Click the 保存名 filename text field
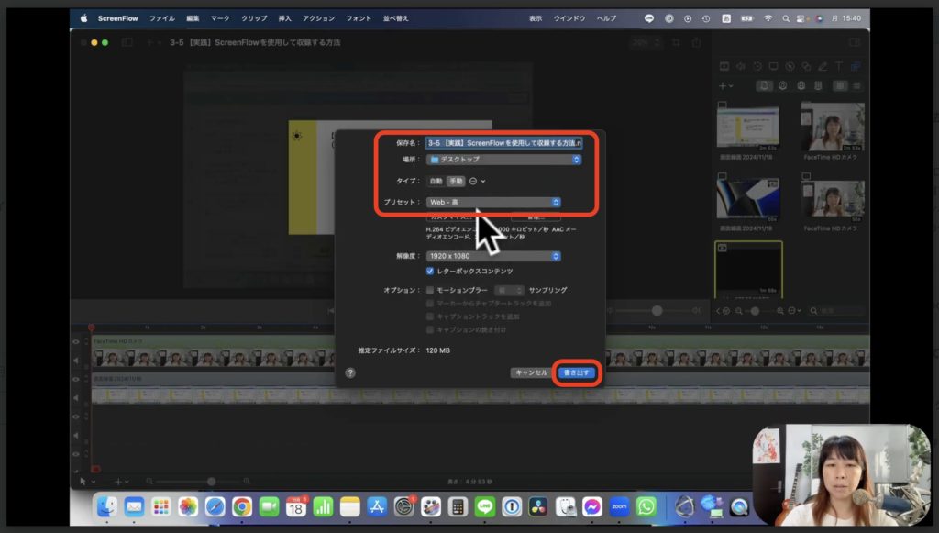The image size is (939, 533). (503, 143)
